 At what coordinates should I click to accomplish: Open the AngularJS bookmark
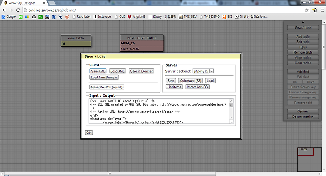tap(137, 17)
